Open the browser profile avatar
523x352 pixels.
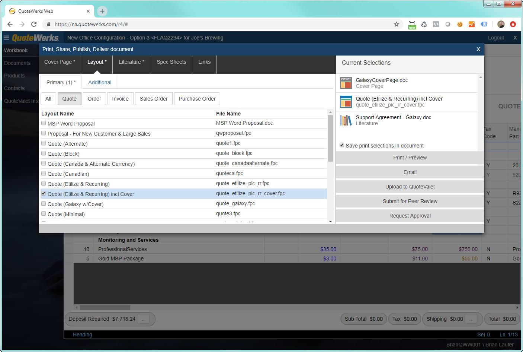(501, 24)
